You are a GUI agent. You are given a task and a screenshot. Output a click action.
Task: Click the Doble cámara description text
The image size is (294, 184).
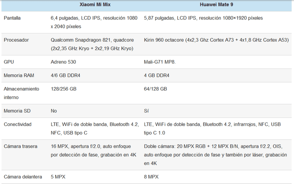216,155
